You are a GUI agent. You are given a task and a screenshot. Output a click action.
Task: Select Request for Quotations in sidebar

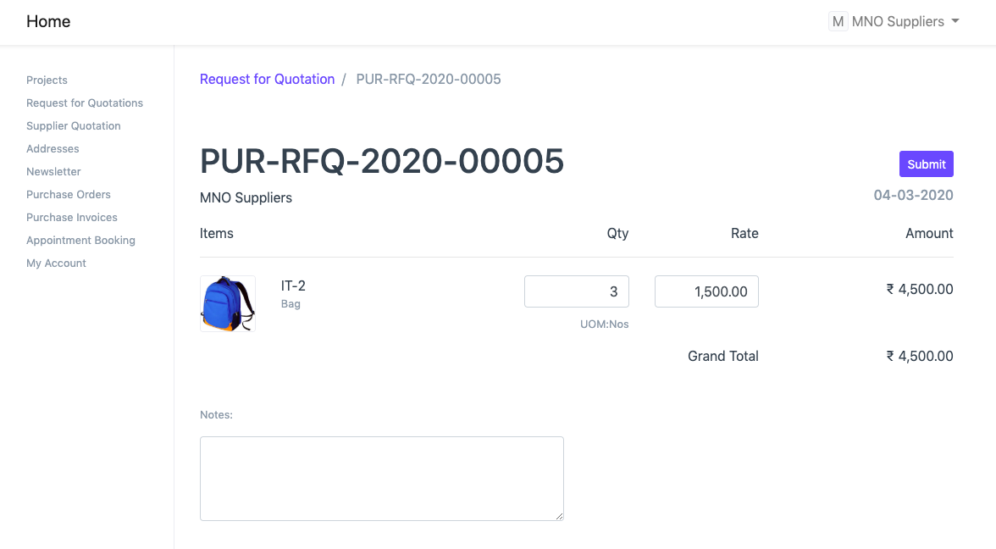[x=85, y=103]
